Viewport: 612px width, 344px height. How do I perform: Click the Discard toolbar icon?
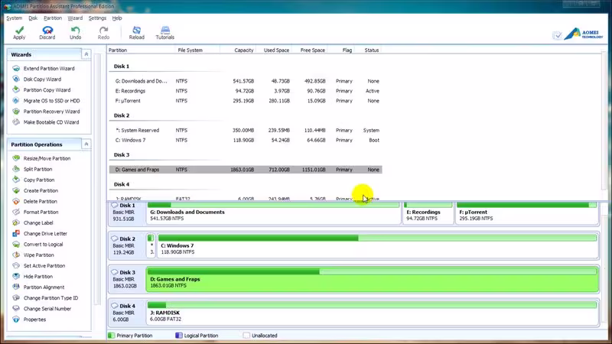click(x=47, y=33)
